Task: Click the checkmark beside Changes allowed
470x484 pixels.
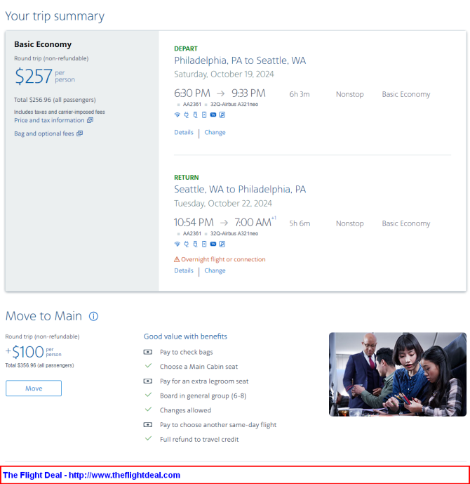Action: click(x=148, y=410)
